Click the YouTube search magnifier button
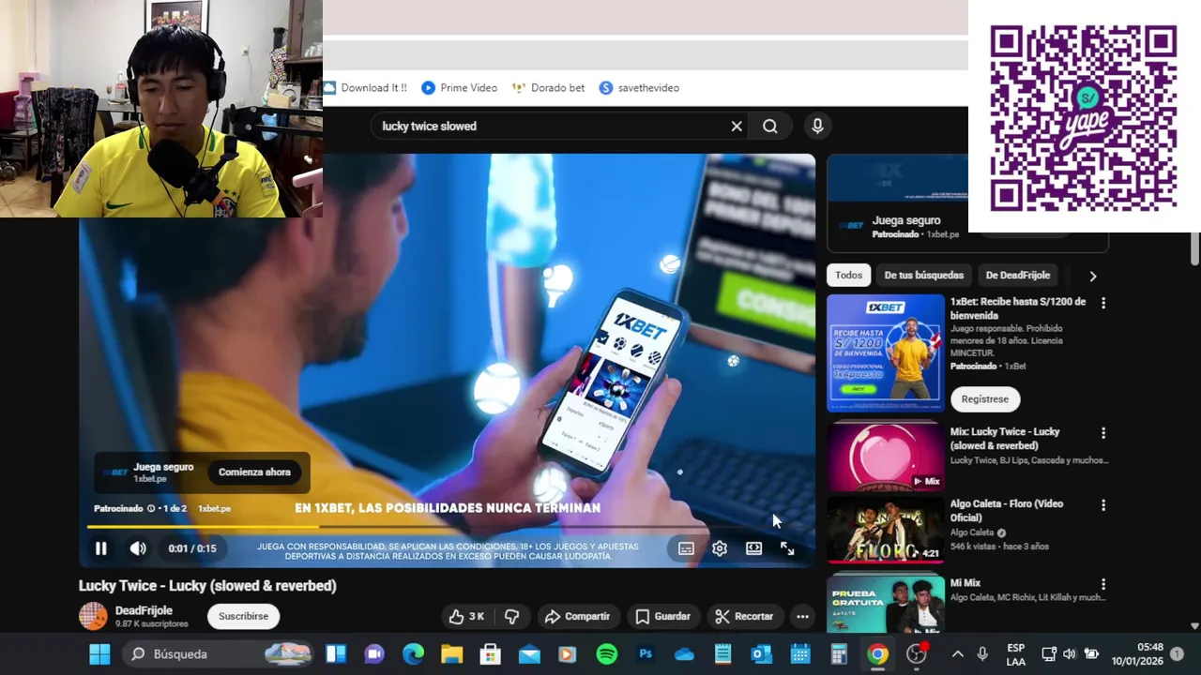Screen dimensions: 1201x675 pos(770,126)
